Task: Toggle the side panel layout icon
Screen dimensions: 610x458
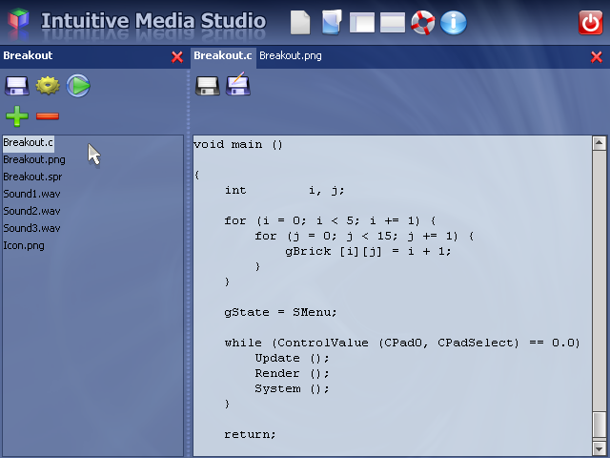Action: click(x=362, y=23)
